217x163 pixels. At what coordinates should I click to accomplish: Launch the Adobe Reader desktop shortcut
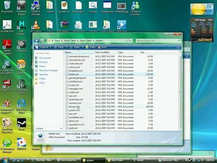[7, 47]
